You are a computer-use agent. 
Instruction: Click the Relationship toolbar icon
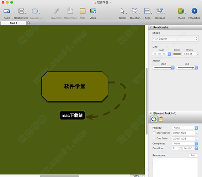point(21,11)
